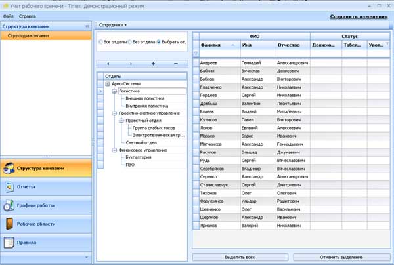Click the filter field under Отчество
Image resolution: width=394 pixels, height=265 pixels.
click(x=294, y=53)
